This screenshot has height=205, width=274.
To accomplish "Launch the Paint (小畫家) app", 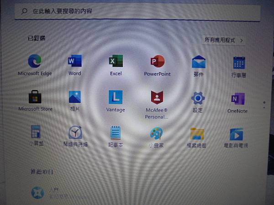I will coord(156,138).
